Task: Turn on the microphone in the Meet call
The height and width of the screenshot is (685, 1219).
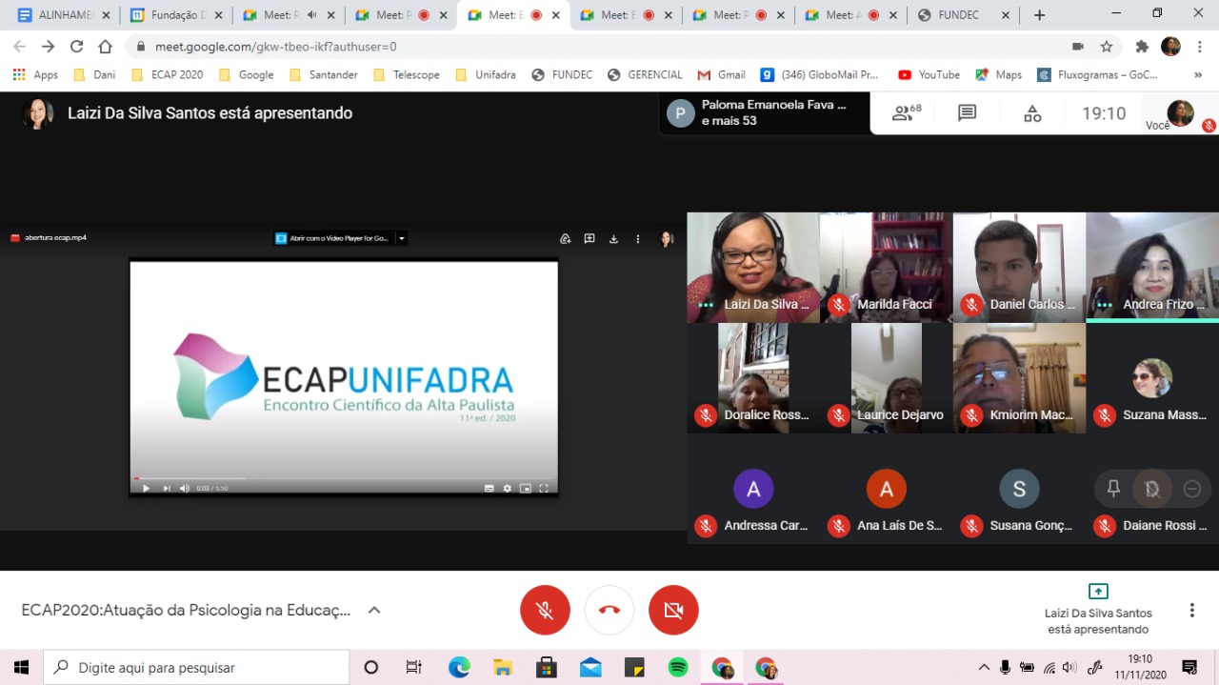Action: (x=545, y=610)
